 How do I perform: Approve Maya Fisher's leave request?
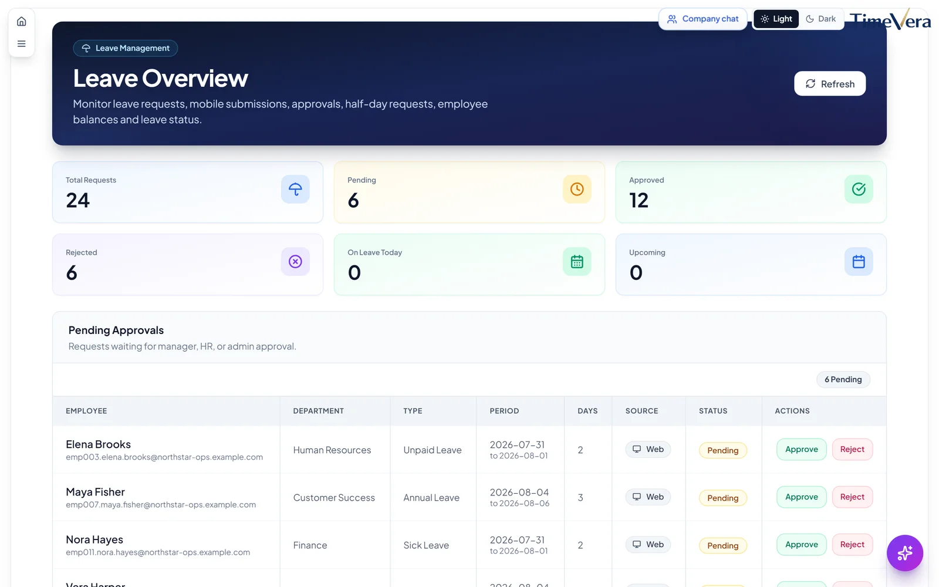pyautogui.click(x=801, y=497)
